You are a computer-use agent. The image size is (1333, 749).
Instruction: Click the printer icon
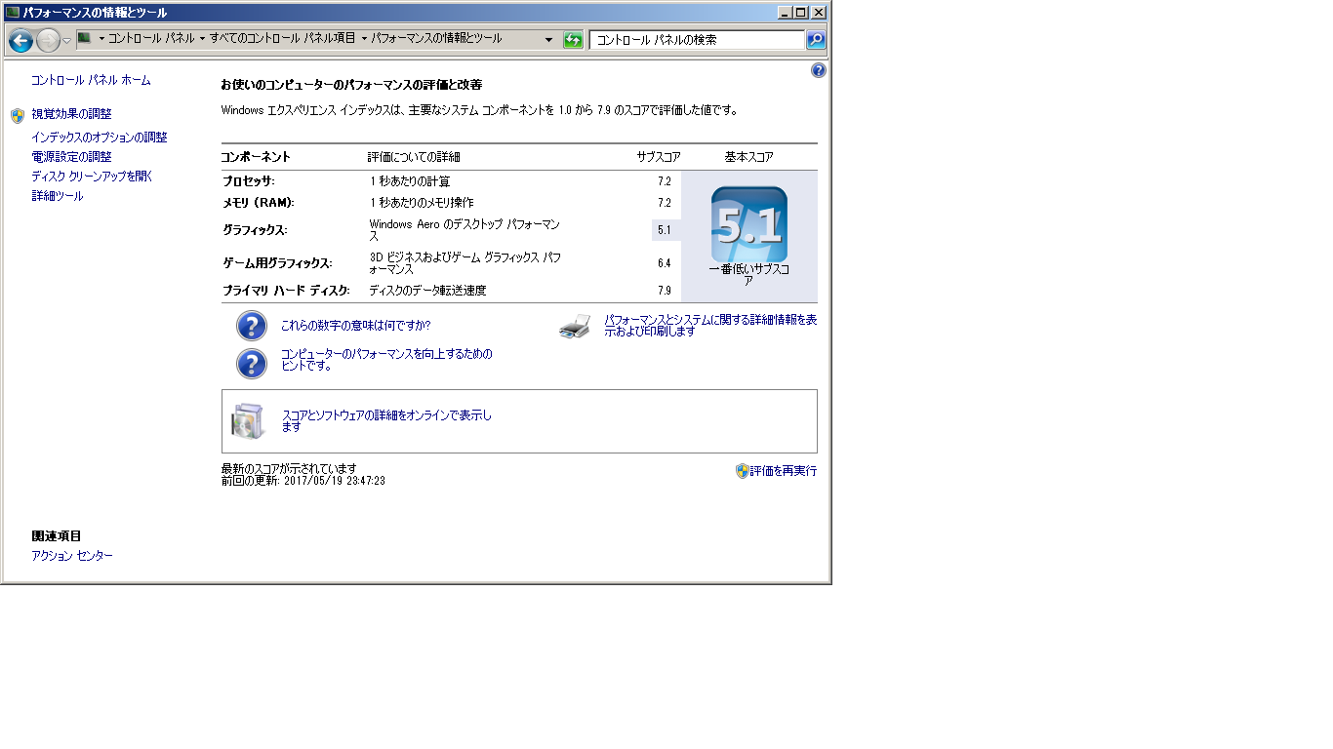575,327
